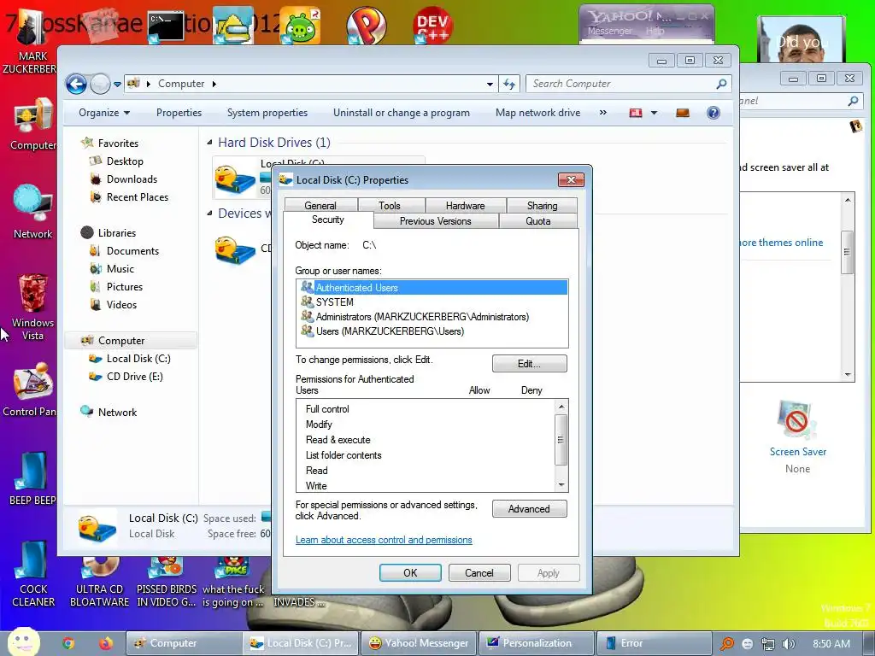Select Desktop in navigation pane
This screenshot has height=656, width=875.
click(x=125, y=161)
